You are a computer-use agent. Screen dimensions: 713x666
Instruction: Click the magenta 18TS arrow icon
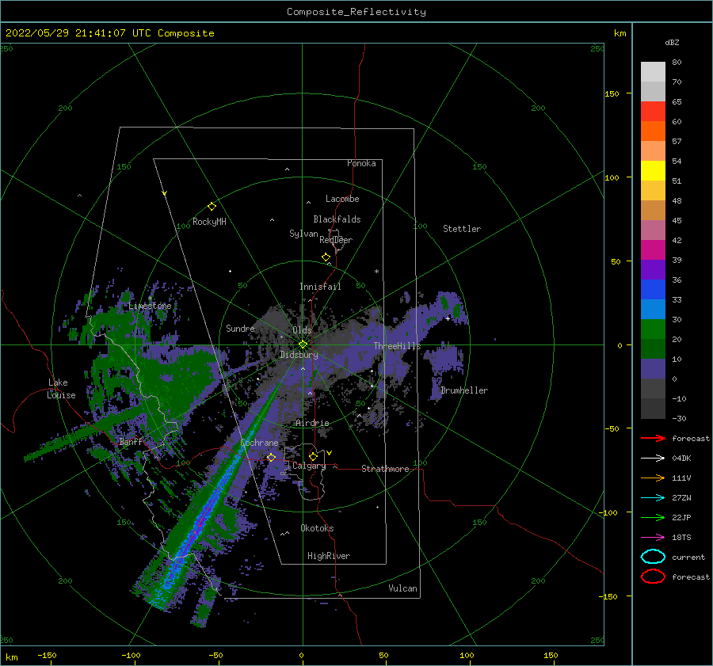653,538
